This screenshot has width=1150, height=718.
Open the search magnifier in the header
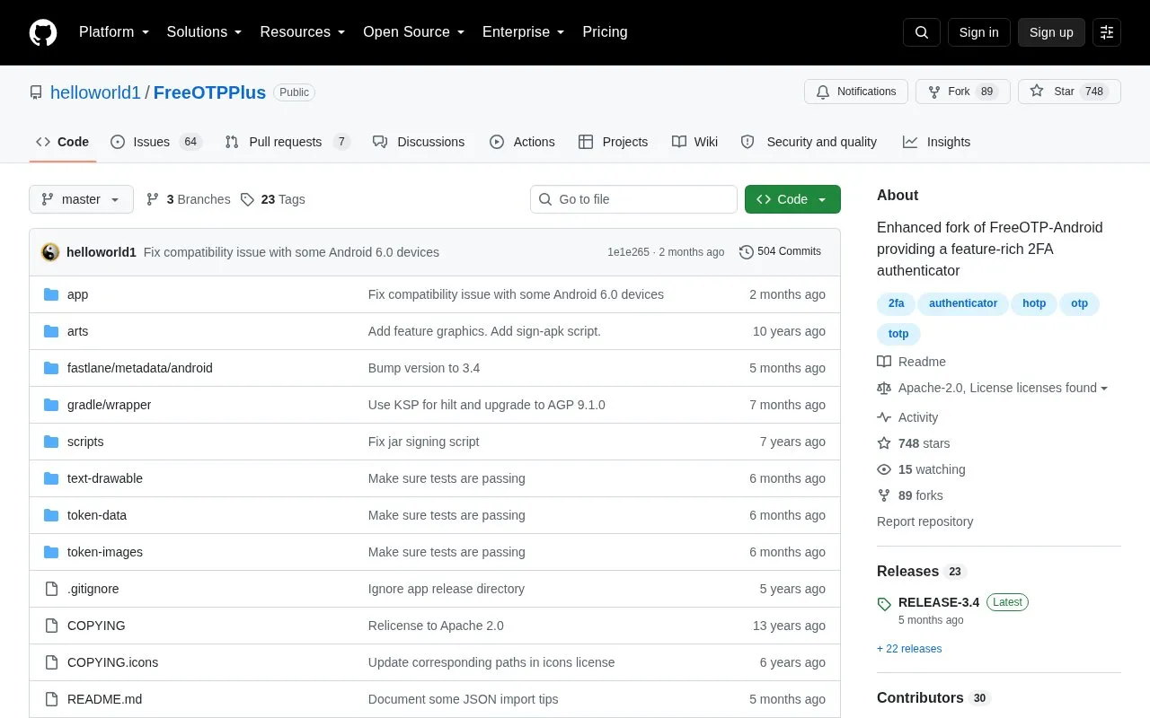click(x=922, y=32)
